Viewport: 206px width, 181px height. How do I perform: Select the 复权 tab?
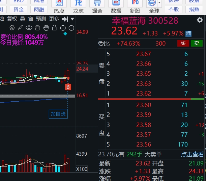12,19
